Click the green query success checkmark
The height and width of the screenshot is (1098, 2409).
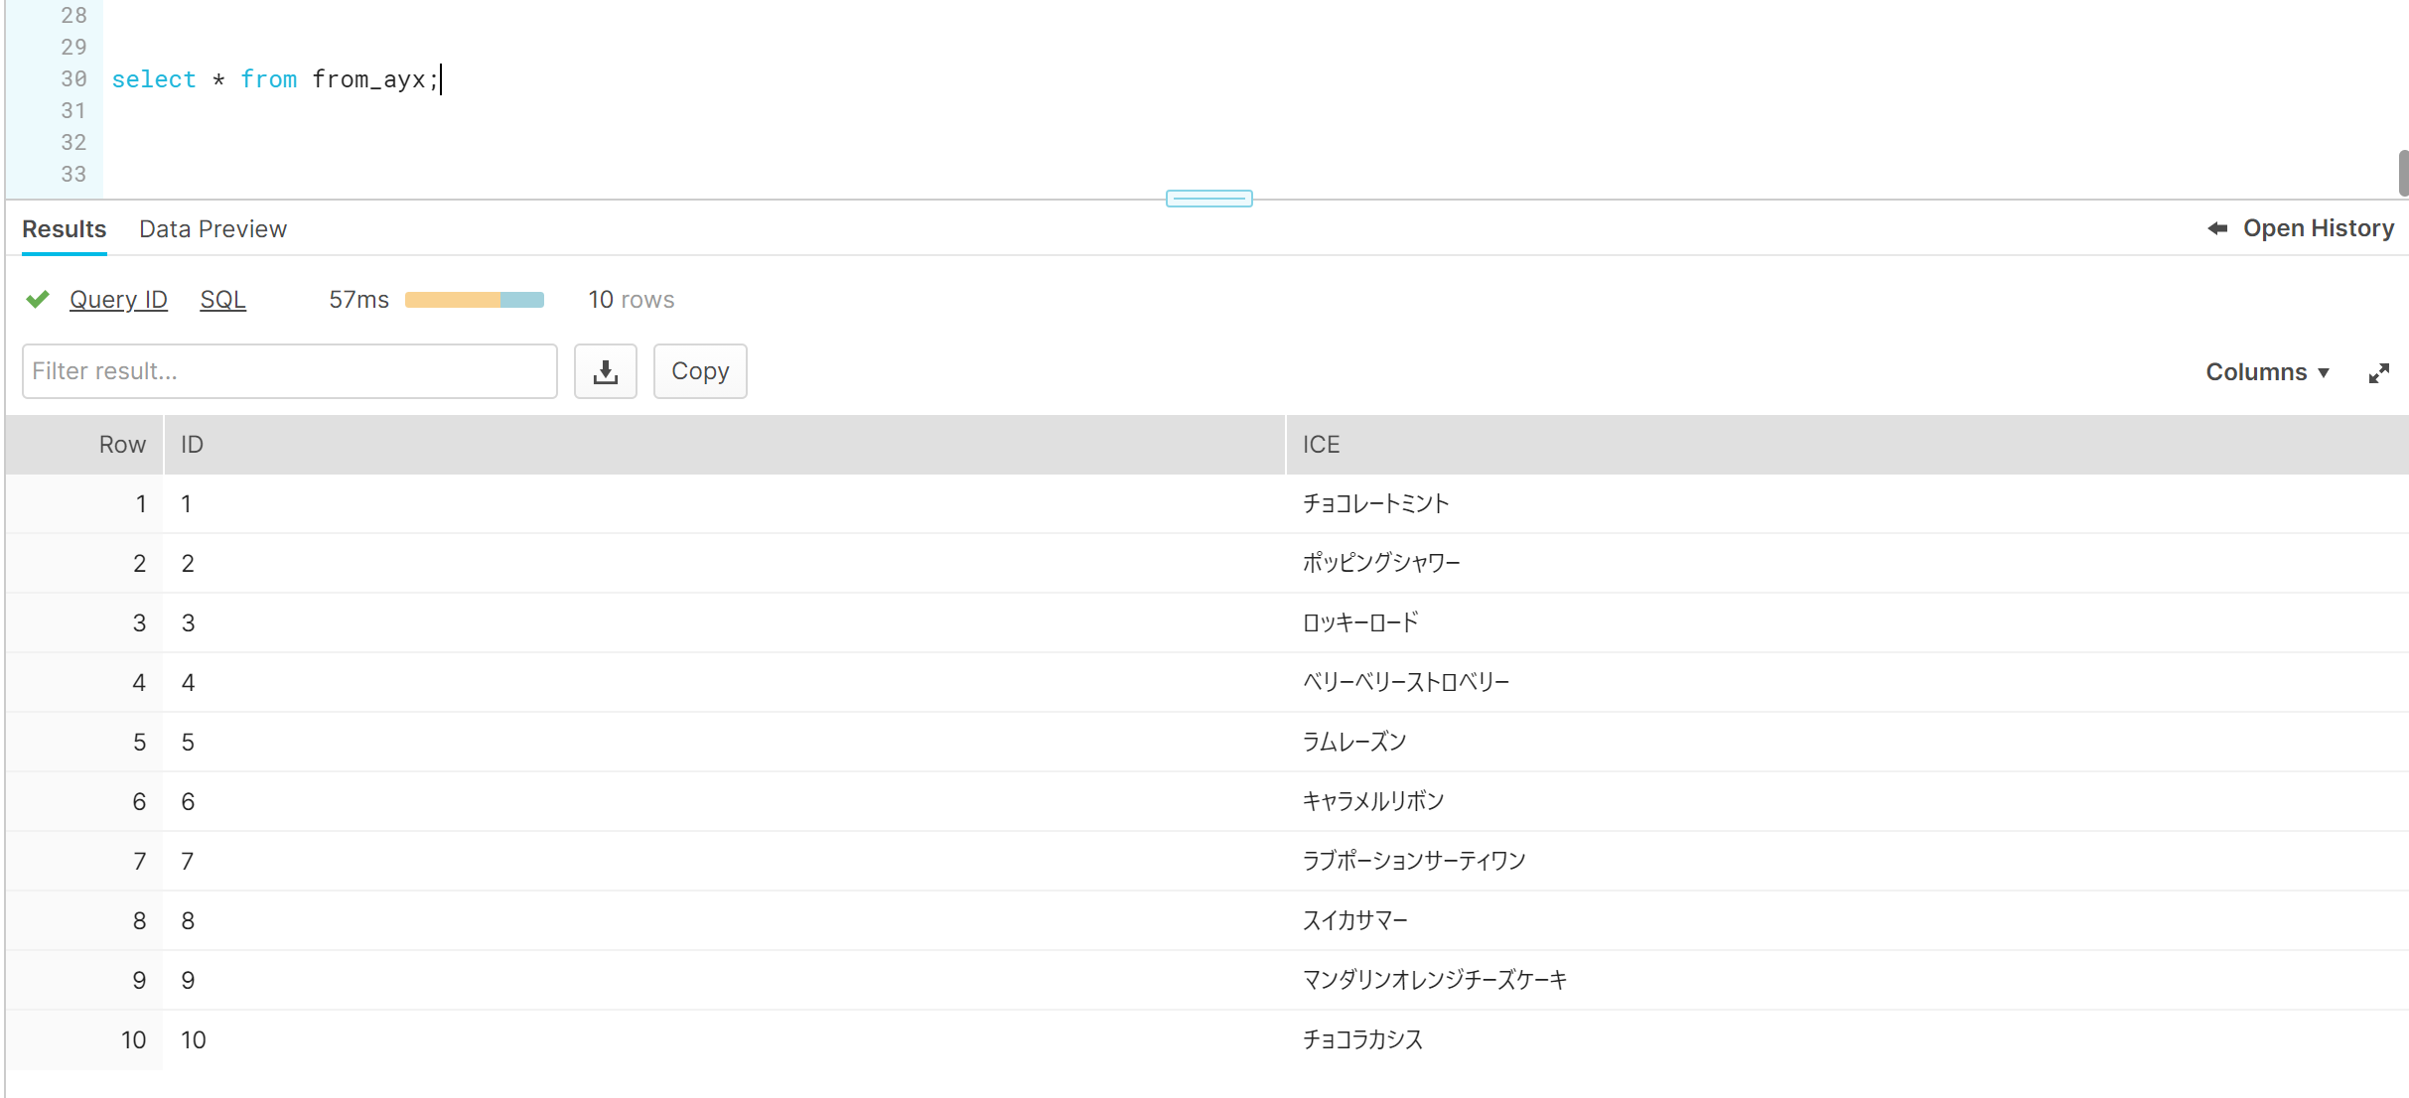37,299
